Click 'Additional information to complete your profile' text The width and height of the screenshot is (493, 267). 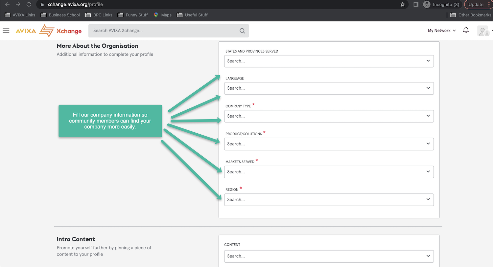pos(105,55)
